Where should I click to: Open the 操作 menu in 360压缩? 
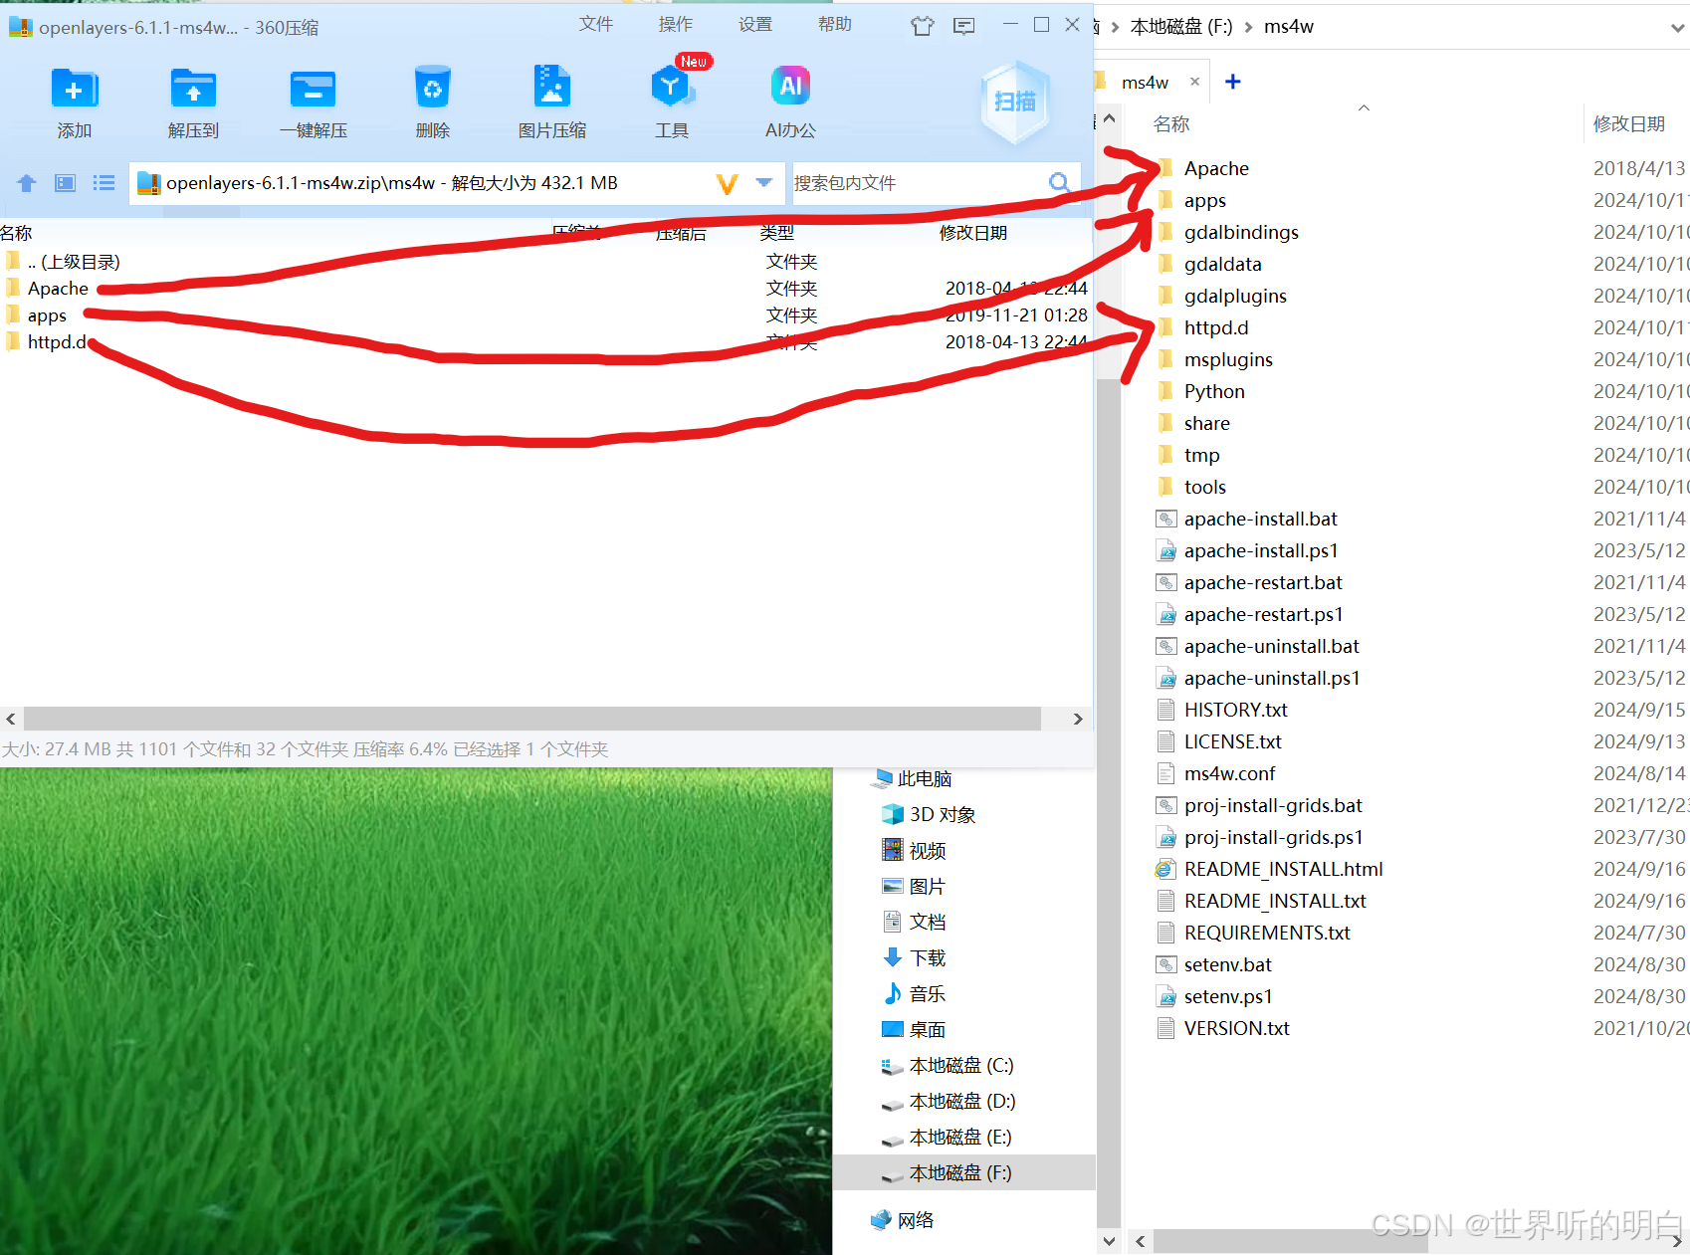pos(675,24)
